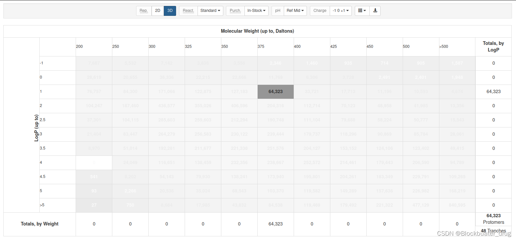Select the 450 molecular weight column header

click(x=385, y=47)
